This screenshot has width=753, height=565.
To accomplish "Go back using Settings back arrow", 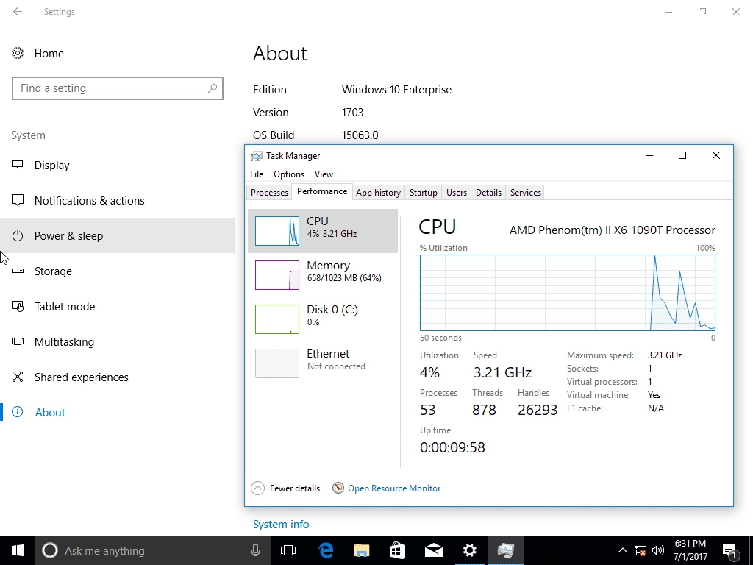I will 18,12.
